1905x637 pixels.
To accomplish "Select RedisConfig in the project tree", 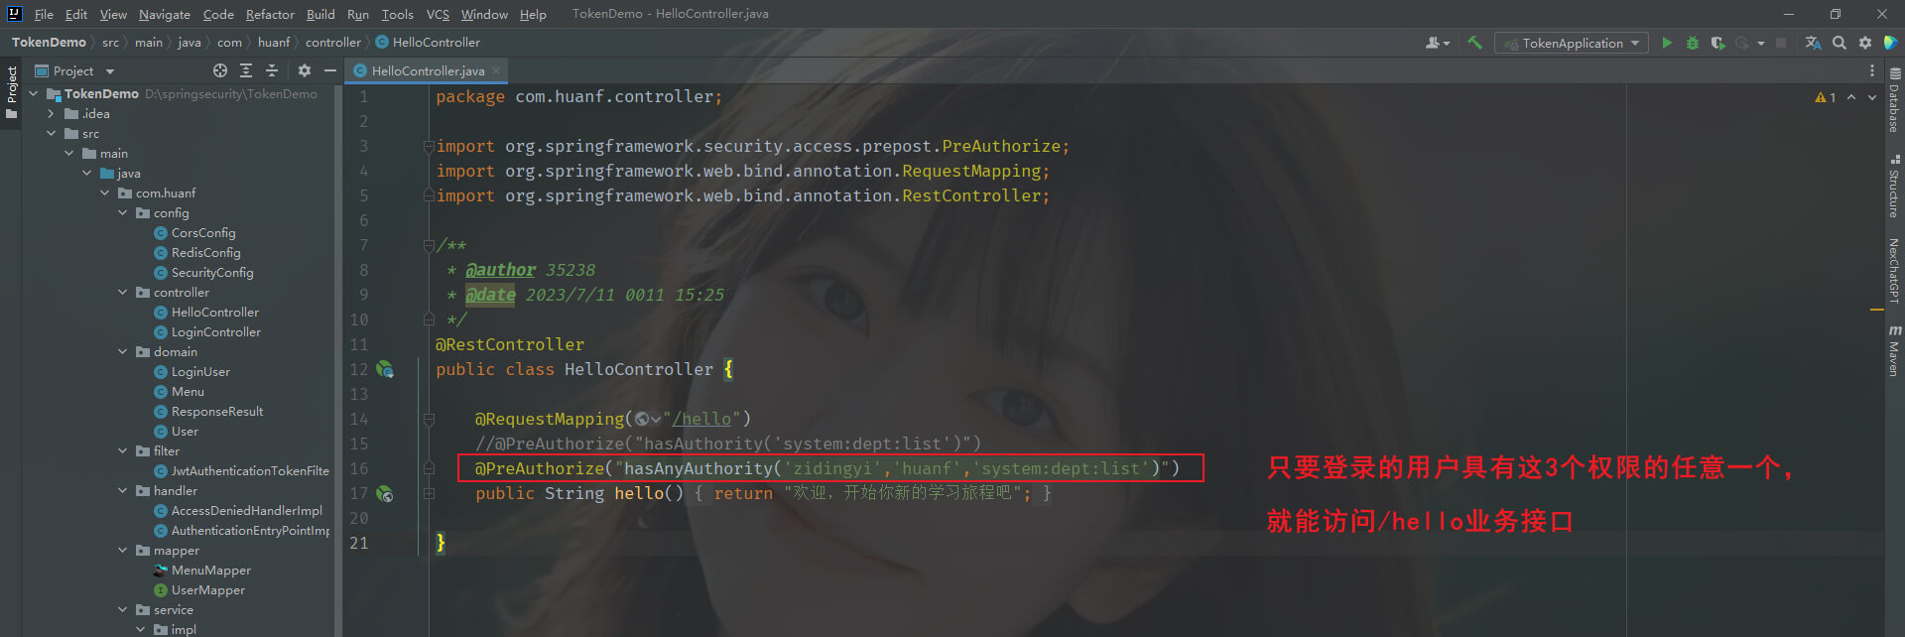I will pyautogui.click(x=205, y=253).
